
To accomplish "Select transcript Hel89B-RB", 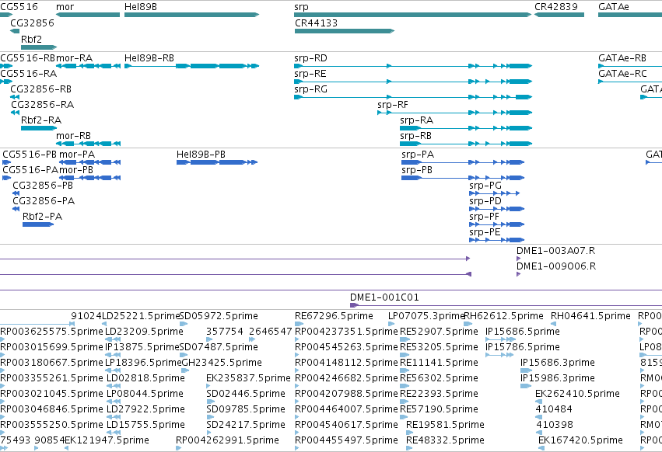I will coord(191,66).
